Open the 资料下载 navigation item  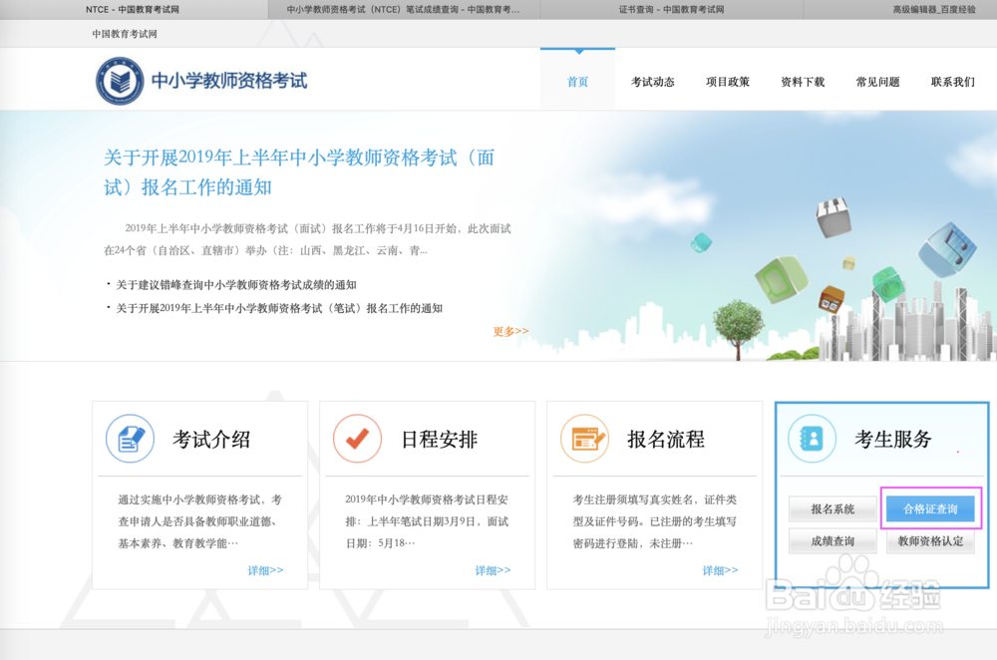802,83
